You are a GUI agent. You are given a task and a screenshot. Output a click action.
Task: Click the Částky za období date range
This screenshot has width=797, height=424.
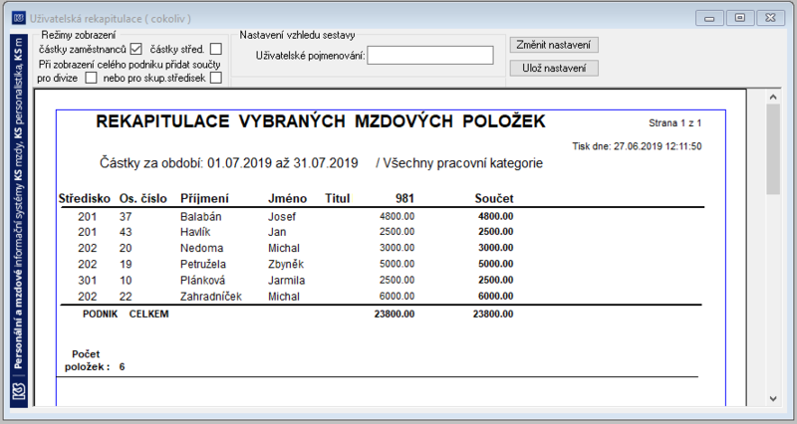click(229, 163)
